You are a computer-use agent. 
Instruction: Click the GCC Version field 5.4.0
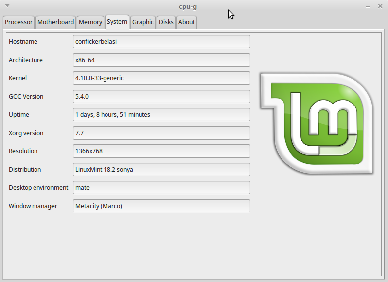click(162, 97)
